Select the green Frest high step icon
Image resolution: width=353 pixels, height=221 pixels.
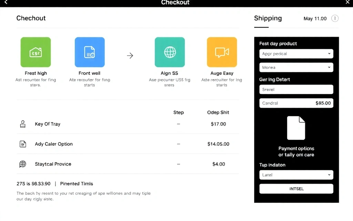pos(36,52)
